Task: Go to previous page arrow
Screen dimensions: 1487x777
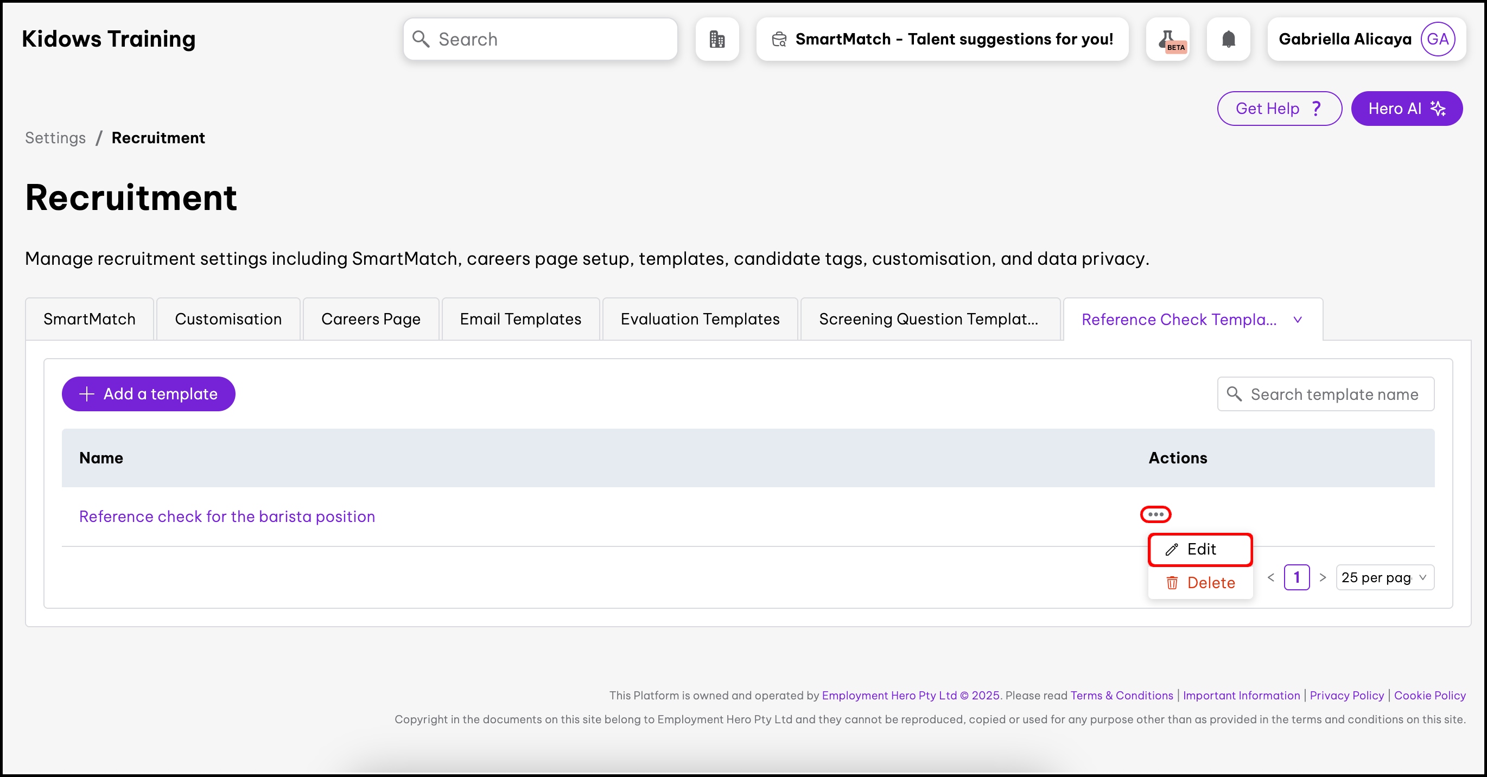Action: pyautogui.click(x=1270, y=577)
